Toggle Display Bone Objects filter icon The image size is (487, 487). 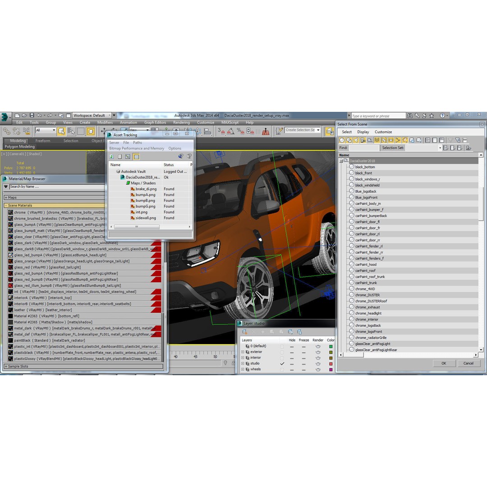398,140
